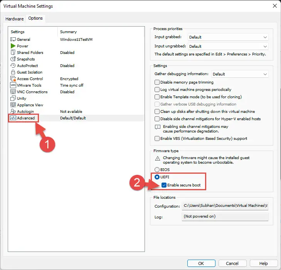This screenshot has width=281, height=270.
Task: Open the Input ungrabbed priority dropdown
Action: click(228, 46)
